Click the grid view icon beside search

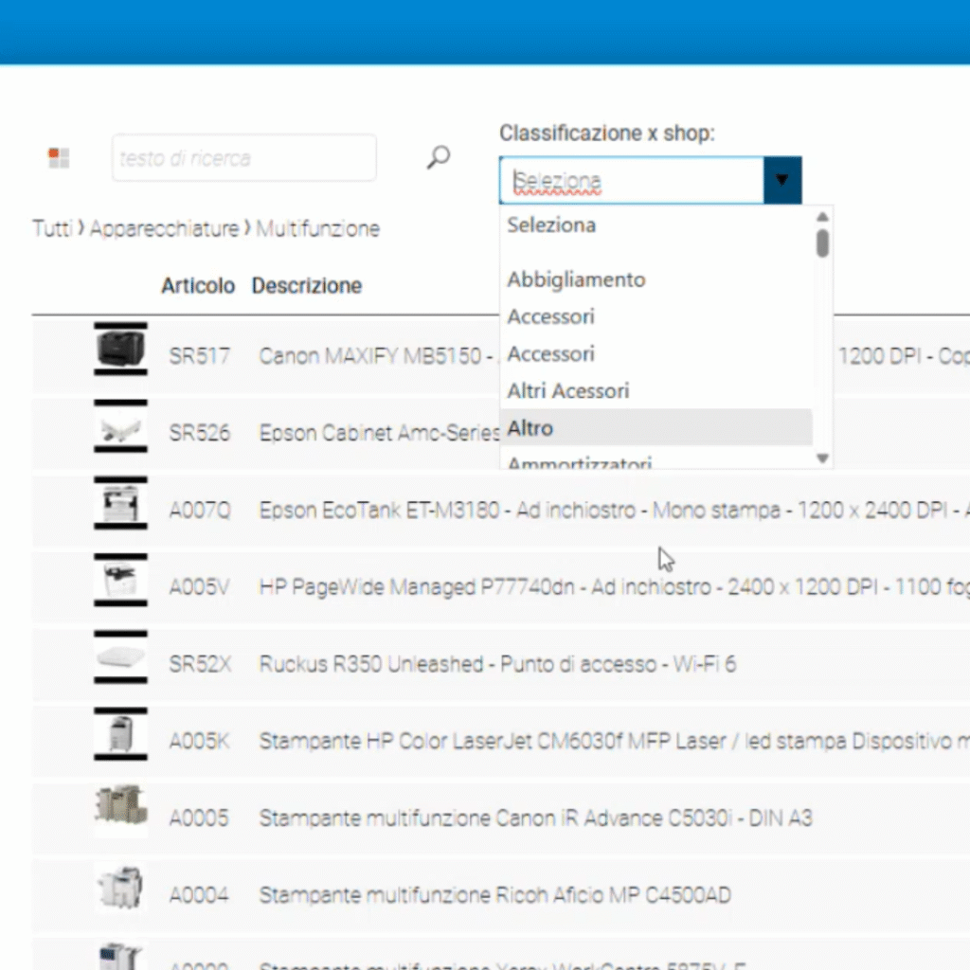pos(59,158)
